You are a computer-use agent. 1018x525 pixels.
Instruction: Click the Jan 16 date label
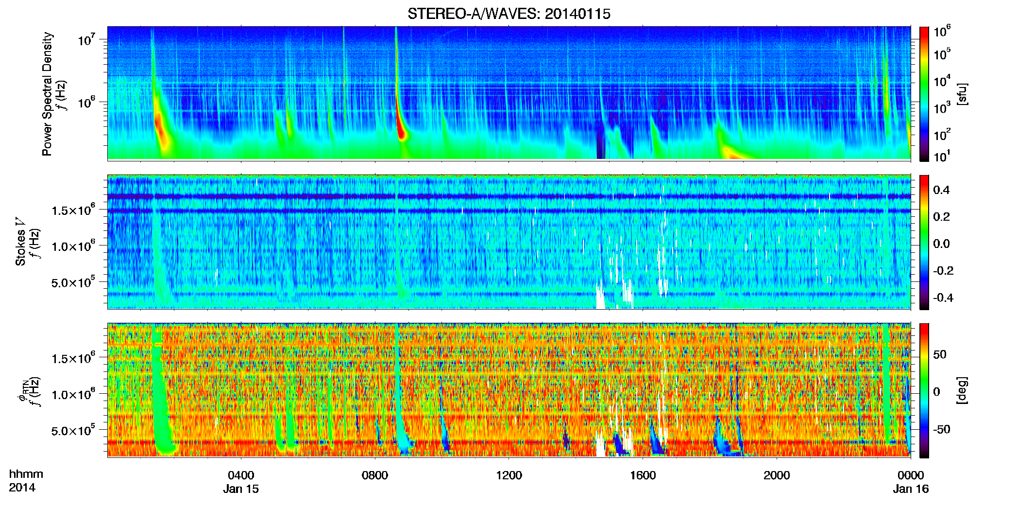click(x=911, y=489)
